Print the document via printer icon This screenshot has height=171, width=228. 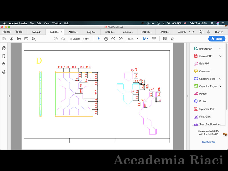pyautogui.click(x=19, y=39)
